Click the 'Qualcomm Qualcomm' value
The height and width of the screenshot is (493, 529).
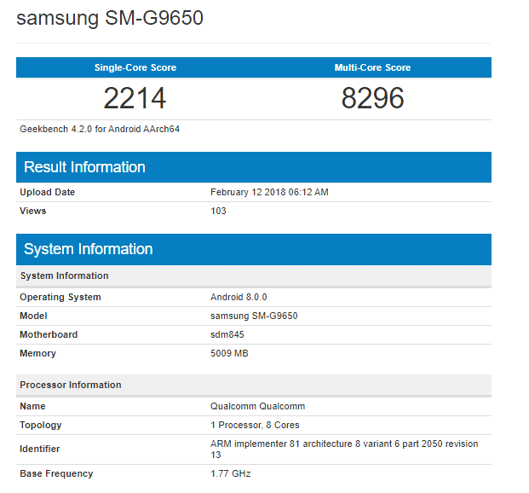coord(258,406)
